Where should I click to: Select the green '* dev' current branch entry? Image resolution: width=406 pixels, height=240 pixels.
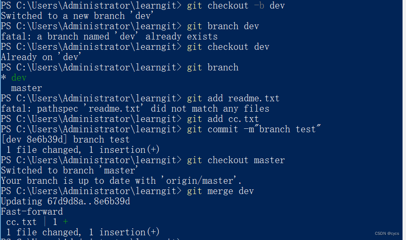[14, 78]
